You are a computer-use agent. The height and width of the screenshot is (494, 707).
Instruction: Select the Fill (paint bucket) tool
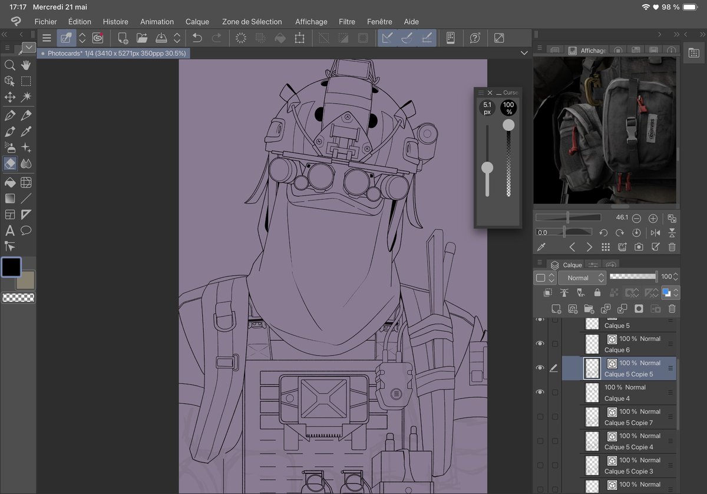(x=9, y=182)
